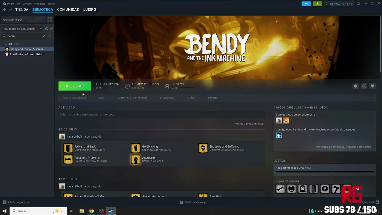Open Google Chrome from the taskbar

(91, 211)
